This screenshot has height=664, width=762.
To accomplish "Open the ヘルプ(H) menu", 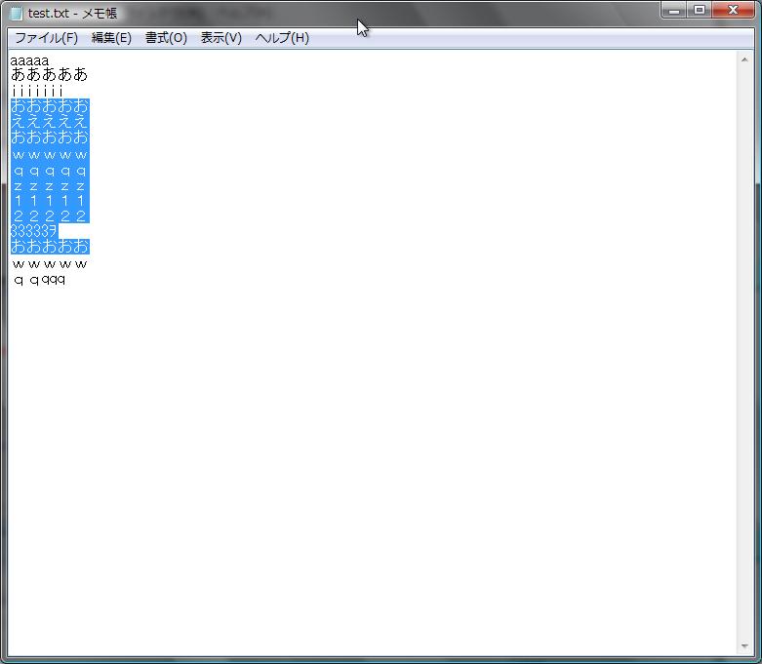I will coord(282,38).
